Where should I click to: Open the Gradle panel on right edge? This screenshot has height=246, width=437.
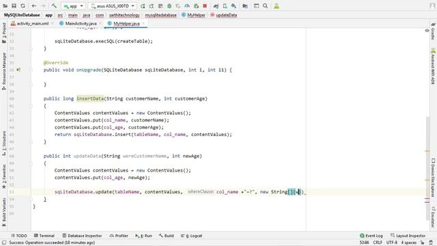(x=433, y=31)
